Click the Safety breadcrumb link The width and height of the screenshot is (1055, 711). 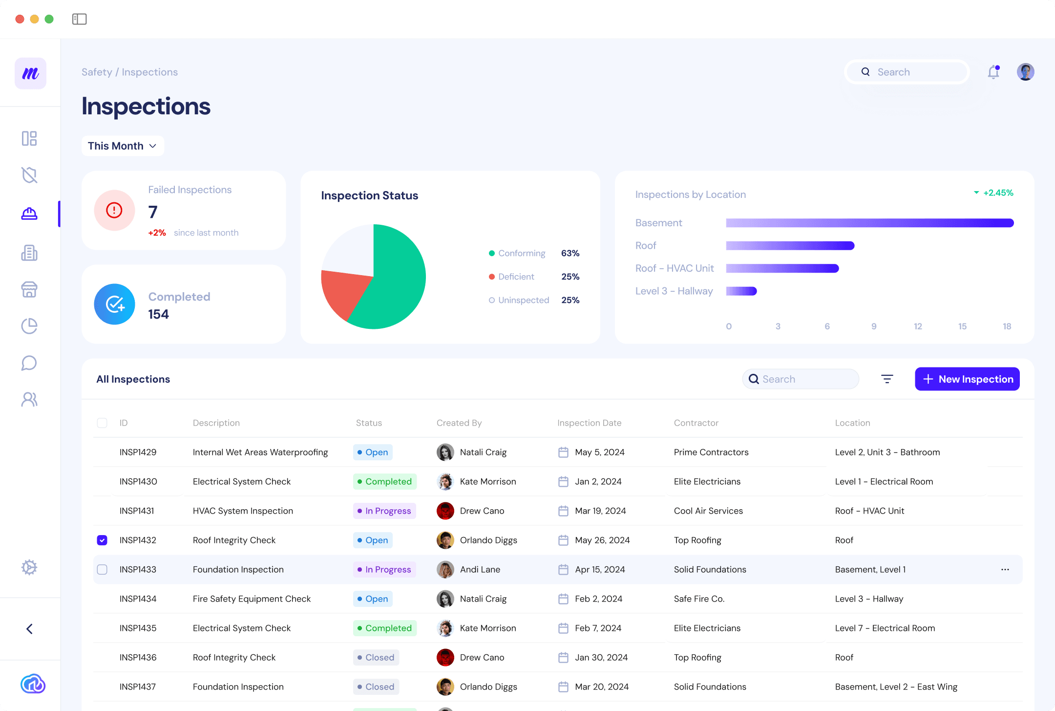point(97,72)
